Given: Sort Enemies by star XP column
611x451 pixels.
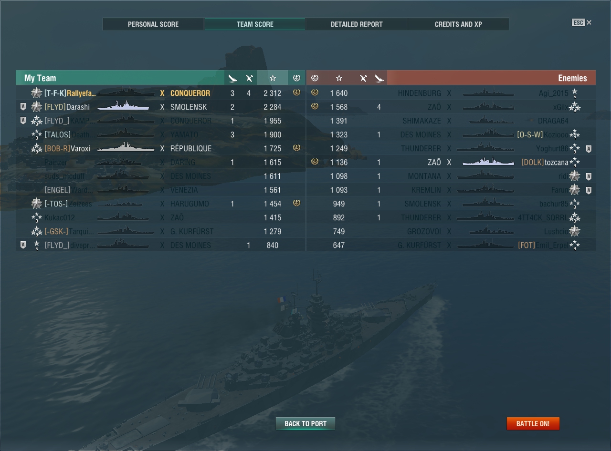Looking at the screenshot, I should pyautogui.click(x=339, y=78).
